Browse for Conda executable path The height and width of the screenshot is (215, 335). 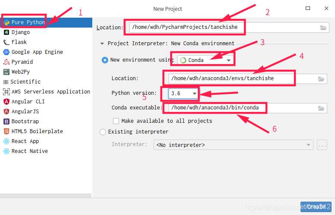pos(321,108)
